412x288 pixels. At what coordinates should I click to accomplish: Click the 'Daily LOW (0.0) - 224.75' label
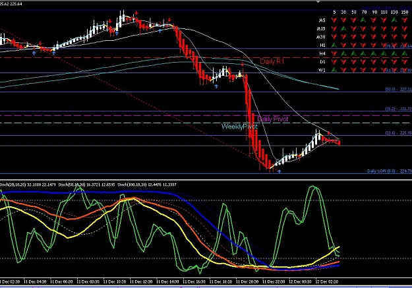coord(390,171)
